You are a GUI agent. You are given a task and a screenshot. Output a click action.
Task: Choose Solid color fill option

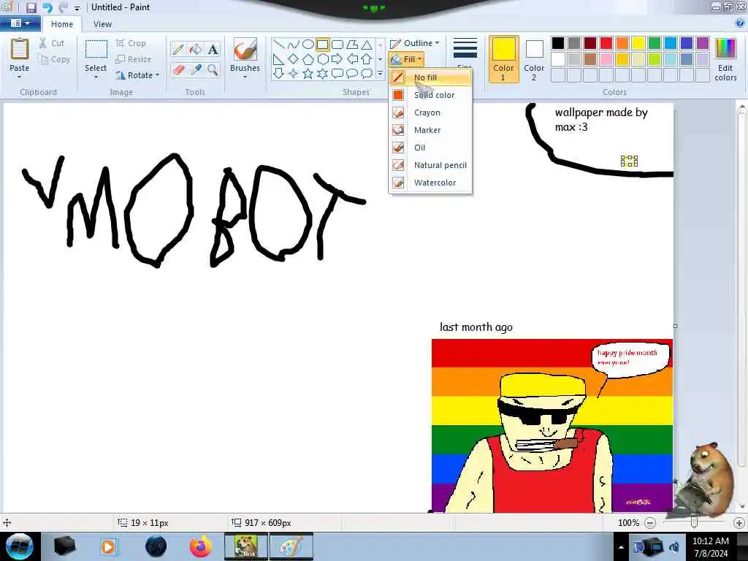coord(430,95)
